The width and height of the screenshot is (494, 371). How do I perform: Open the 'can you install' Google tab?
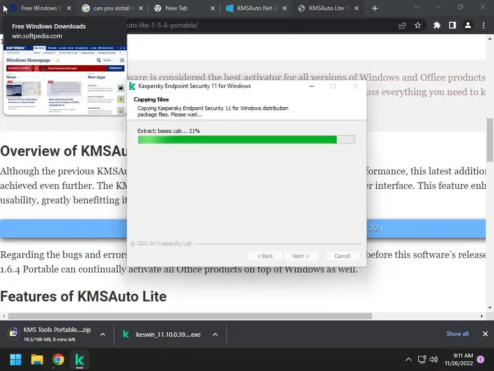click(111, 8)
